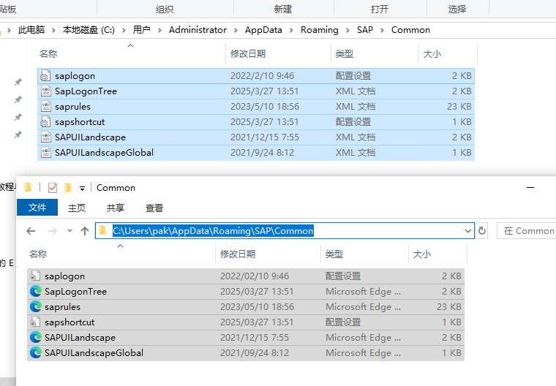Sort by 大小 column in the Administrator window
556x386 pixels.
tap(432, 54)
